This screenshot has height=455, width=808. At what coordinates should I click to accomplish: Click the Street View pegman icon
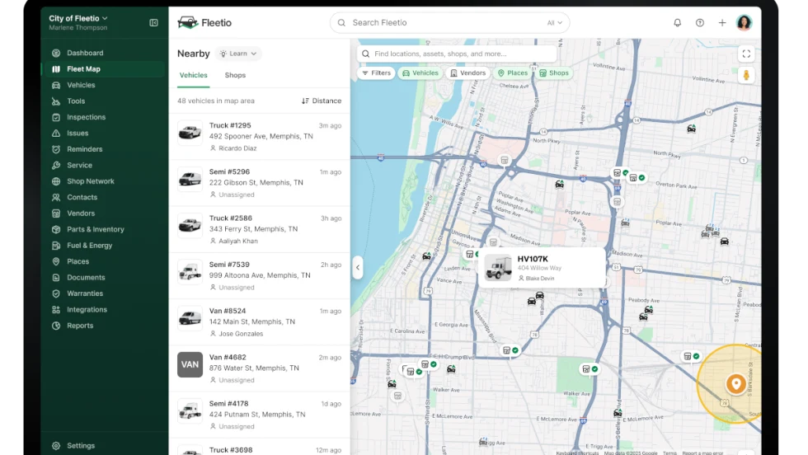pyautogui.click(x=746, y=75)
